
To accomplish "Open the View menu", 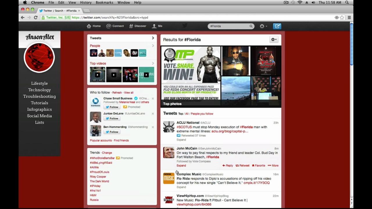I will click(72, 3).
